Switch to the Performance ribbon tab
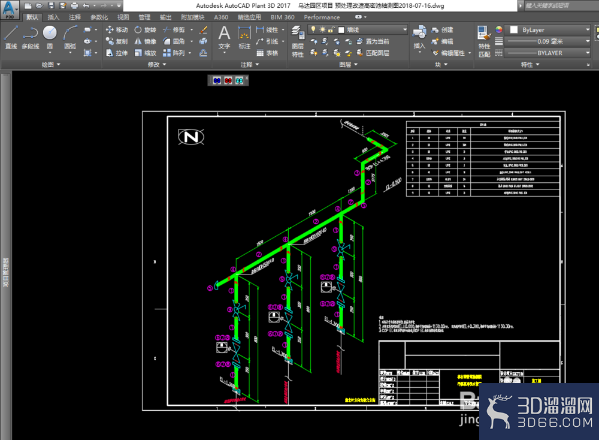This screenshot has width=599, height=440. point(322,17)
